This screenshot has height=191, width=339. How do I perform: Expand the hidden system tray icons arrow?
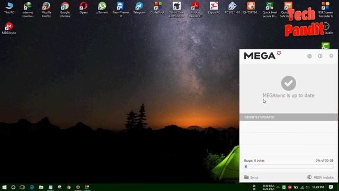point(278,187)
